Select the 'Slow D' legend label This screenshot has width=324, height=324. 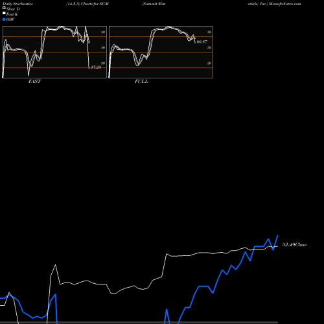pyautogui.click(x=13, y=9)
